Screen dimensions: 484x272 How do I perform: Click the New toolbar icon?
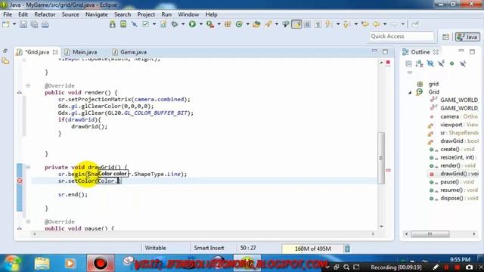point(5,24)
